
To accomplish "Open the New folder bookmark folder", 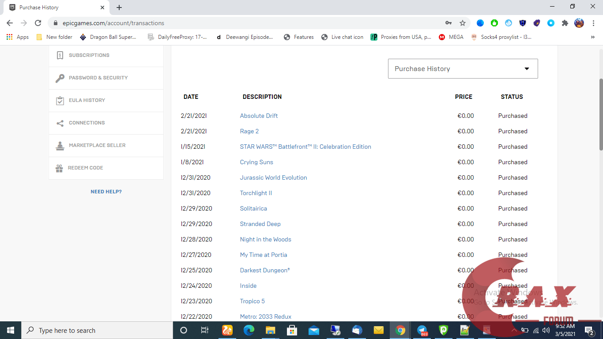I will point(54,37).
